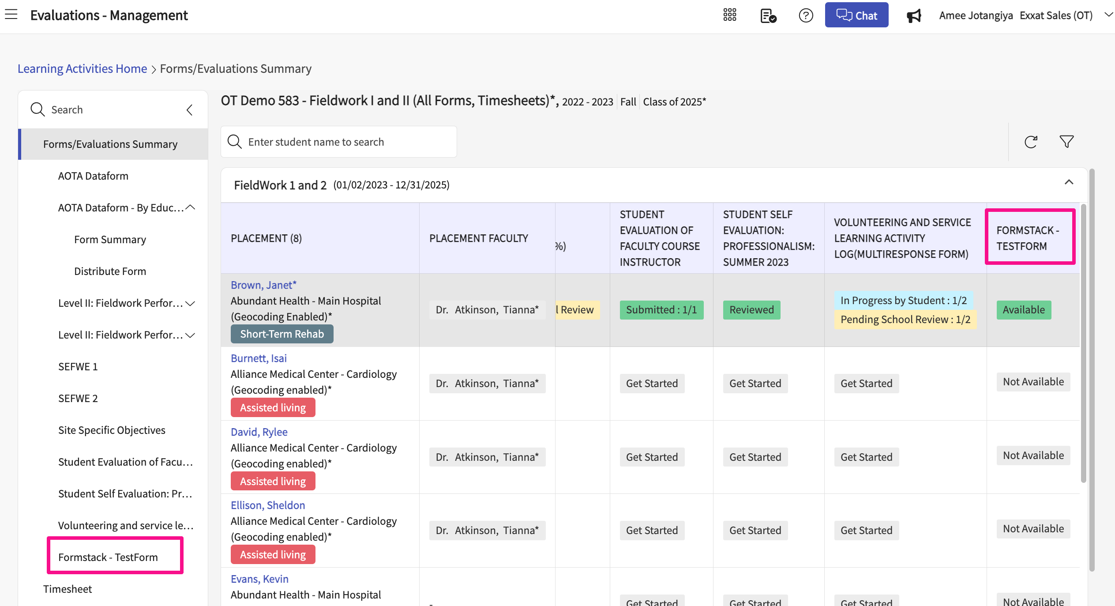
Task: Open the hamburger navigation menu
Action: (x=11, y=15)
